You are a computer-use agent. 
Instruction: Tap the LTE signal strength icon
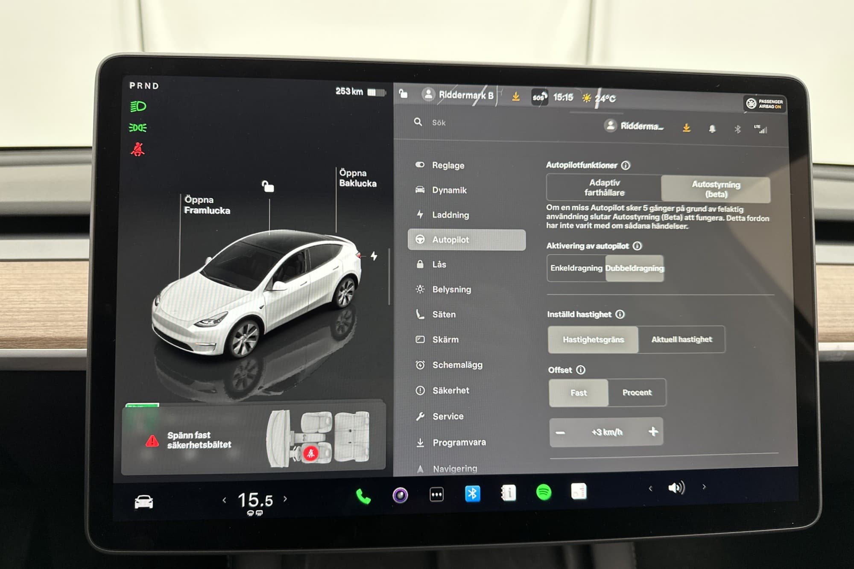(761, 129)
